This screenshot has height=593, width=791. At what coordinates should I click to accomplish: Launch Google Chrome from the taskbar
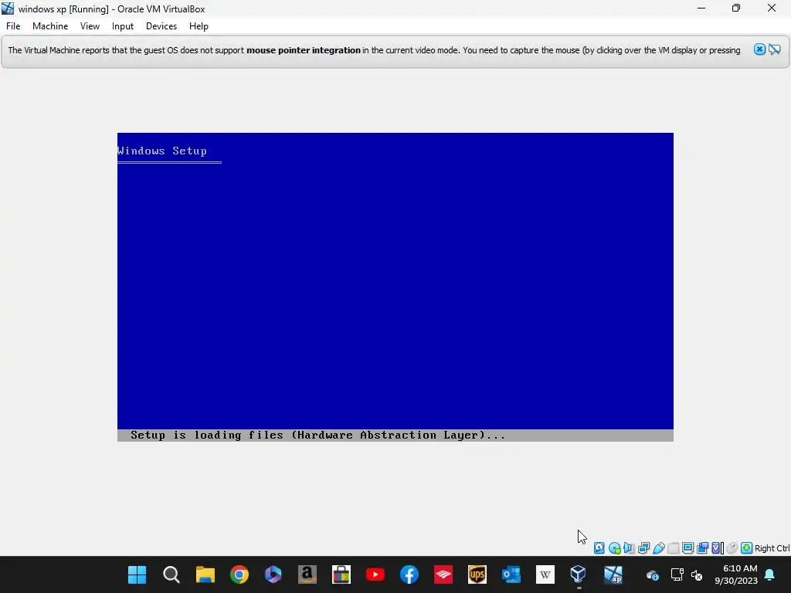click(x=239, y=574)
